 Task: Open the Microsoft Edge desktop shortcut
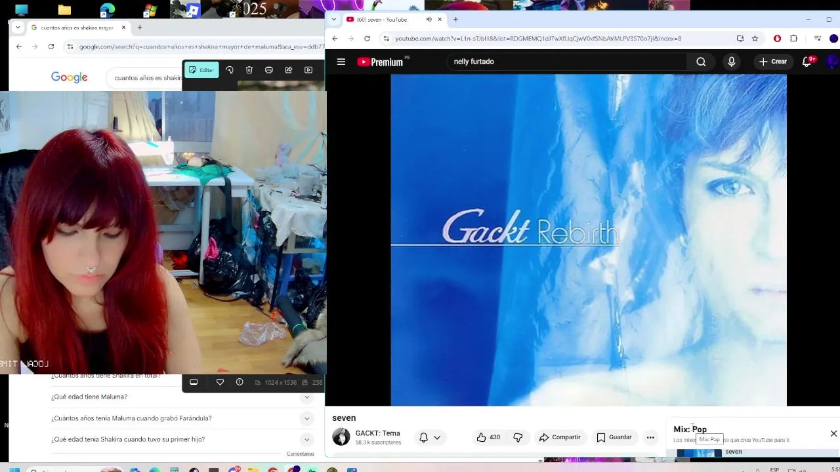coord(108,9)
